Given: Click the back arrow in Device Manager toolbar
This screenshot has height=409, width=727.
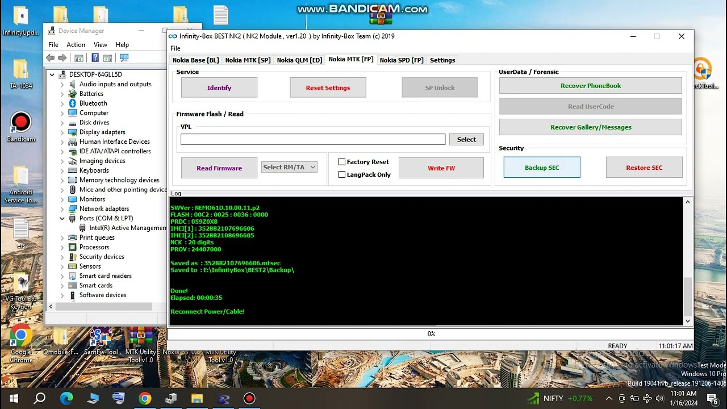Looking at the screenshot, I should (x=50, y=58).
